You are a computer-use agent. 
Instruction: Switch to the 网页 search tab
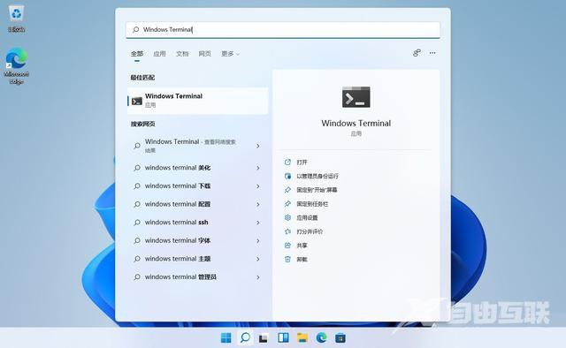(x=204, y=54)
